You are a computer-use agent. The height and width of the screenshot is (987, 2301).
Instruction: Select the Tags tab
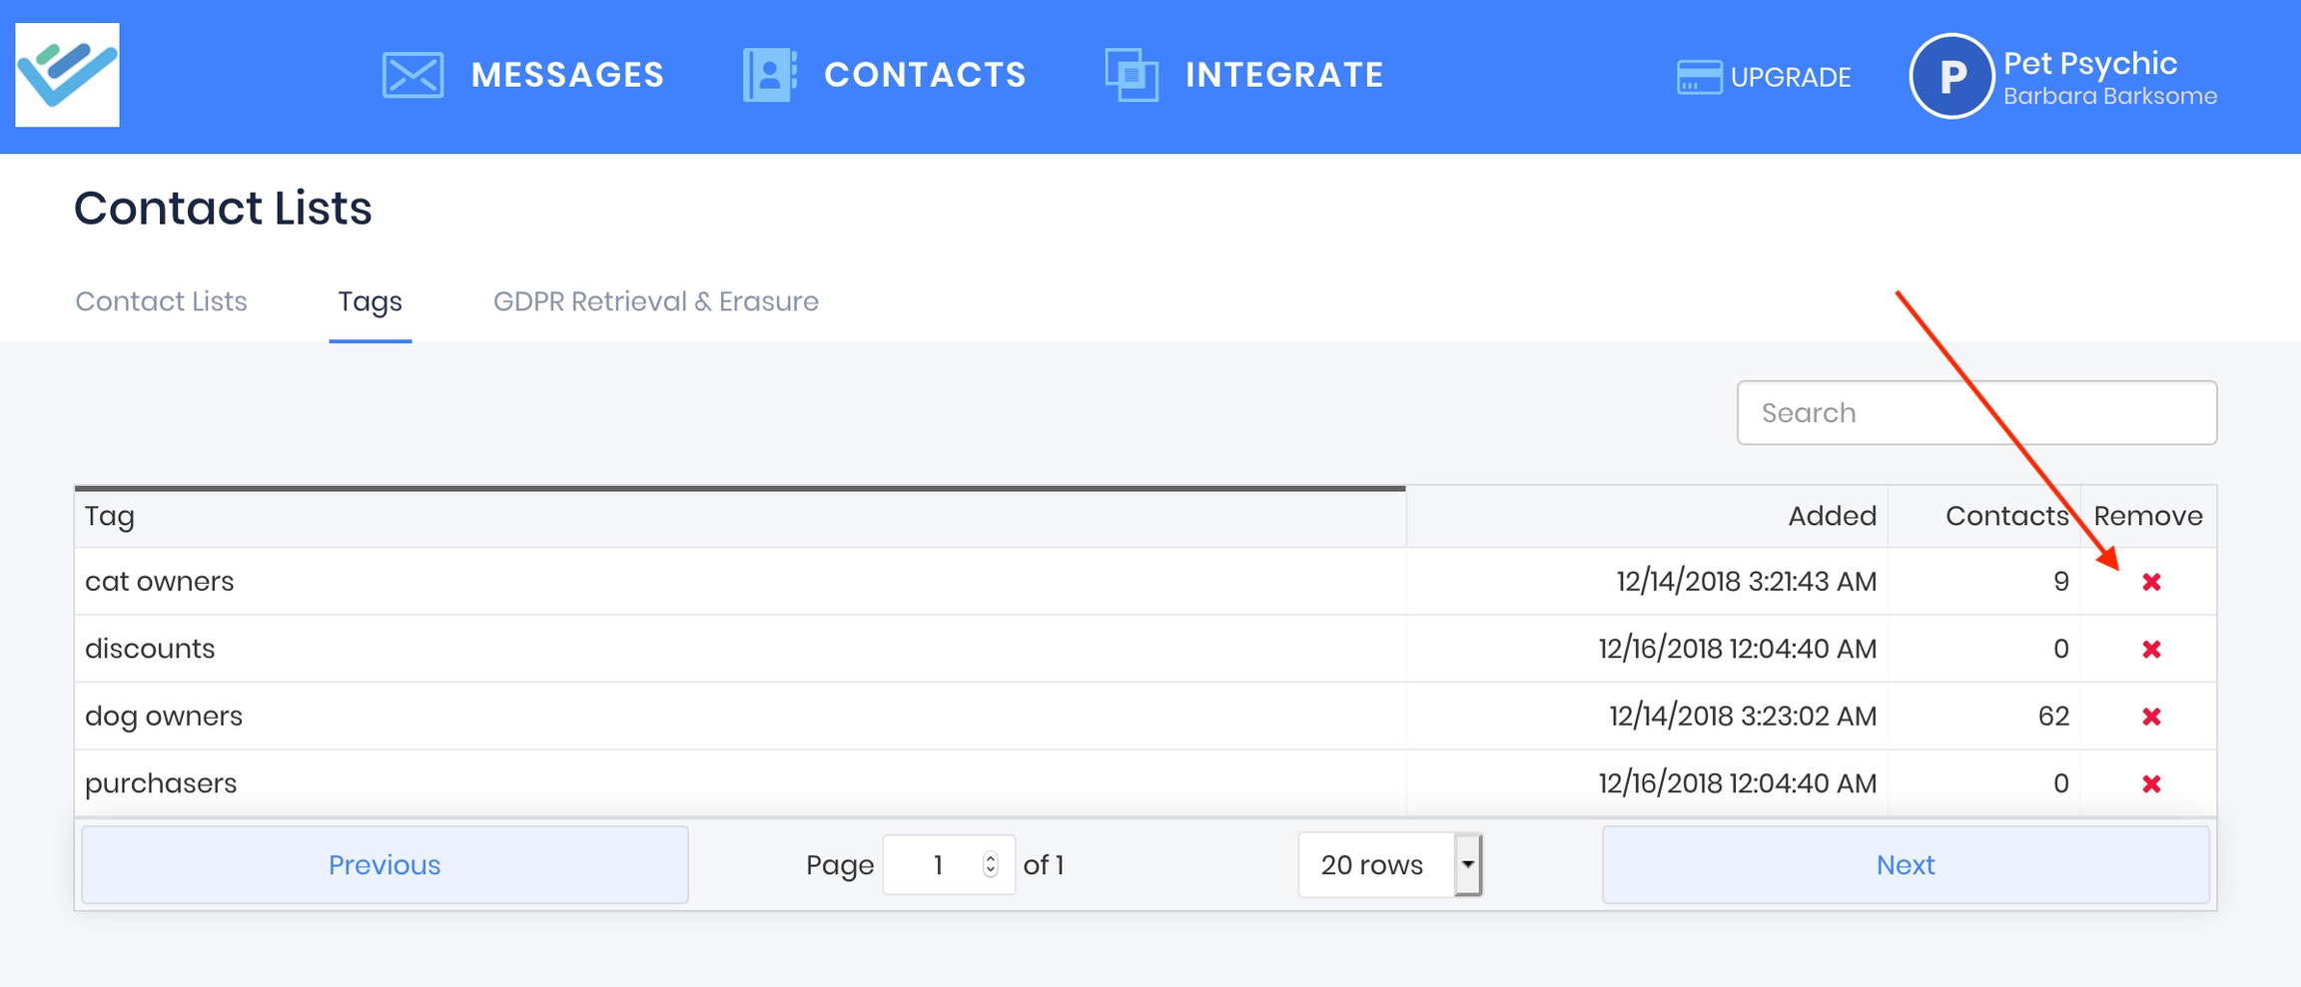click(370, 301)
